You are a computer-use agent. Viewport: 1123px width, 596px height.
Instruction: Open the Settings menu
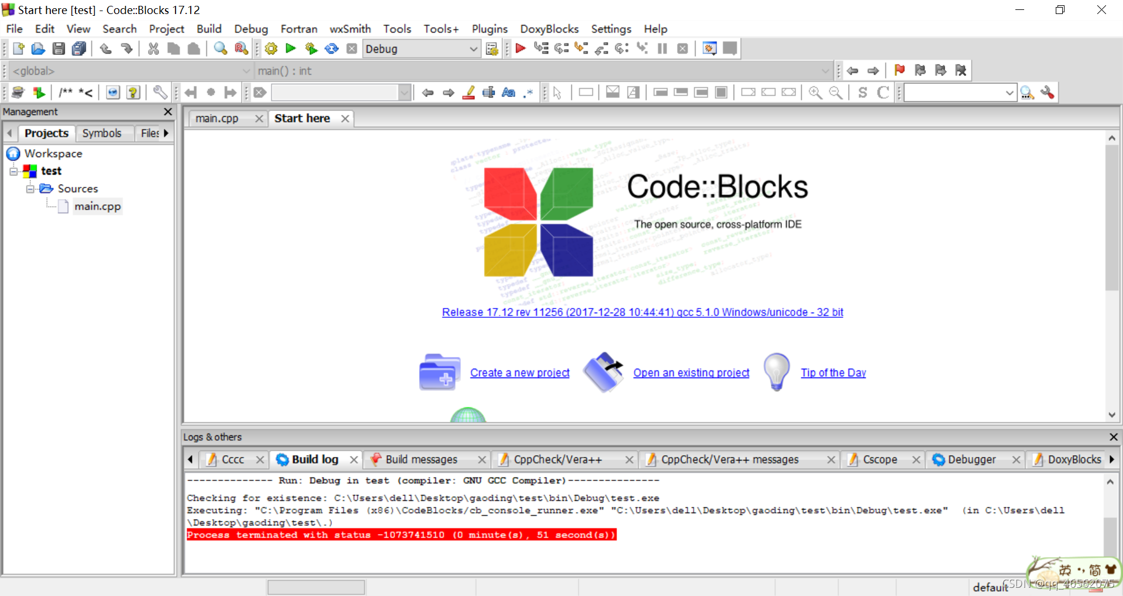tap(611, 29)
